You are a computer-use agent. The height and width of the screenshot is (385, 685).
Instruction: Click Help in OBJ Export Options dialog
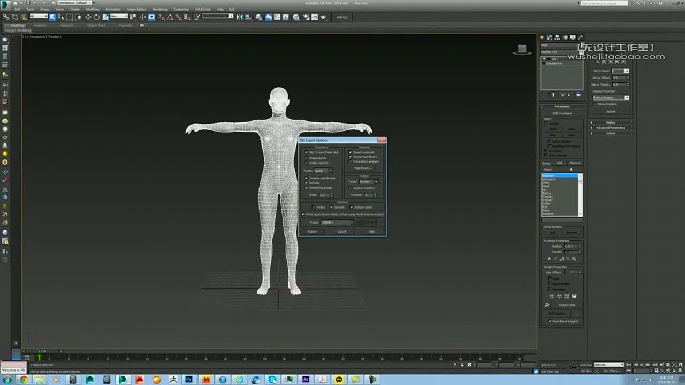click(371, 232)
